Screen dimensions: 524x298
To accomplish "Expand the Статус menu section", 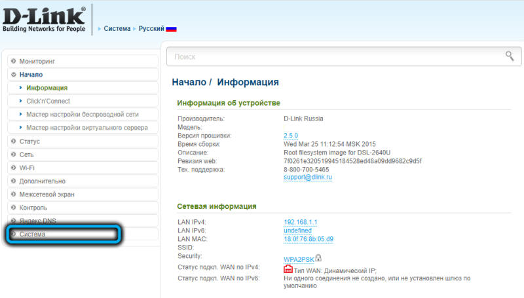I will 30,141.
